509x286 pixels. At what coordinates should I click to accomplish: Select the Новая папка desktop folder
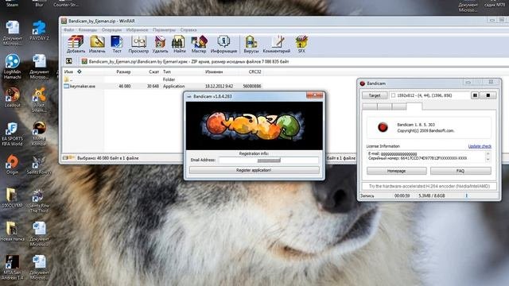point(13,231)
